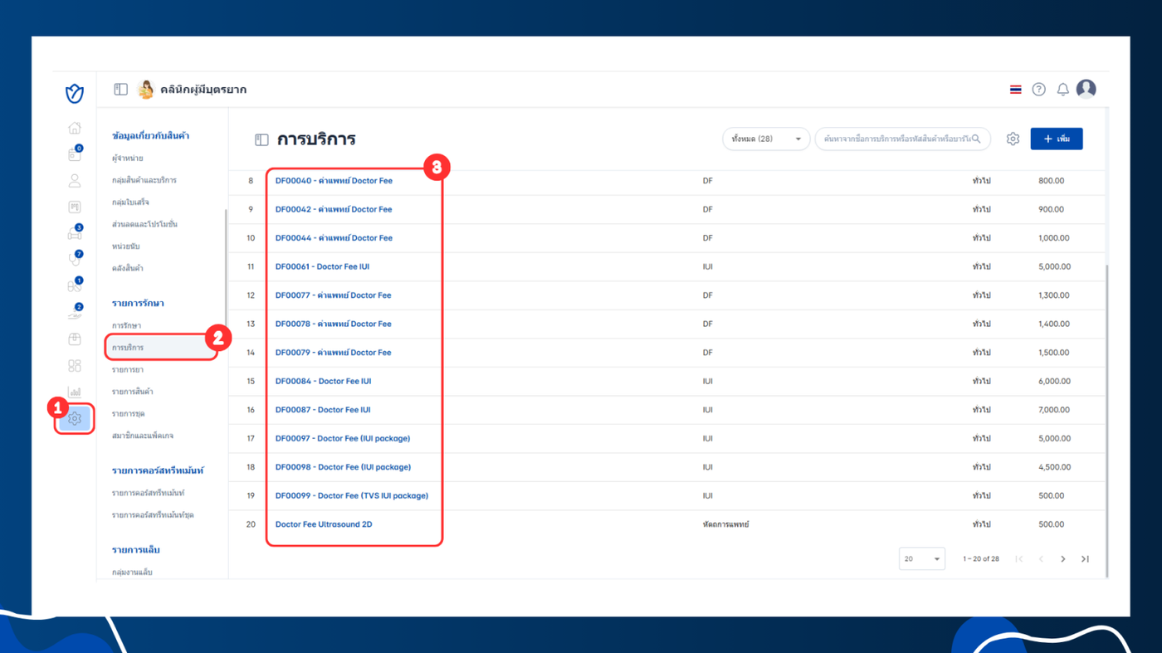Image resolution: width=1162 pixels, height=653 pixels.
Task: Open the rows-per-page 20 dropdown
Action: coord(921,559)
